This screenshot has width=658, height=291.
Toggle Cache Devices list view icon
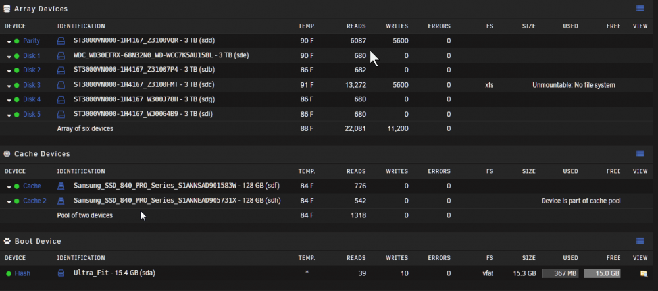[x=640, y=153]
